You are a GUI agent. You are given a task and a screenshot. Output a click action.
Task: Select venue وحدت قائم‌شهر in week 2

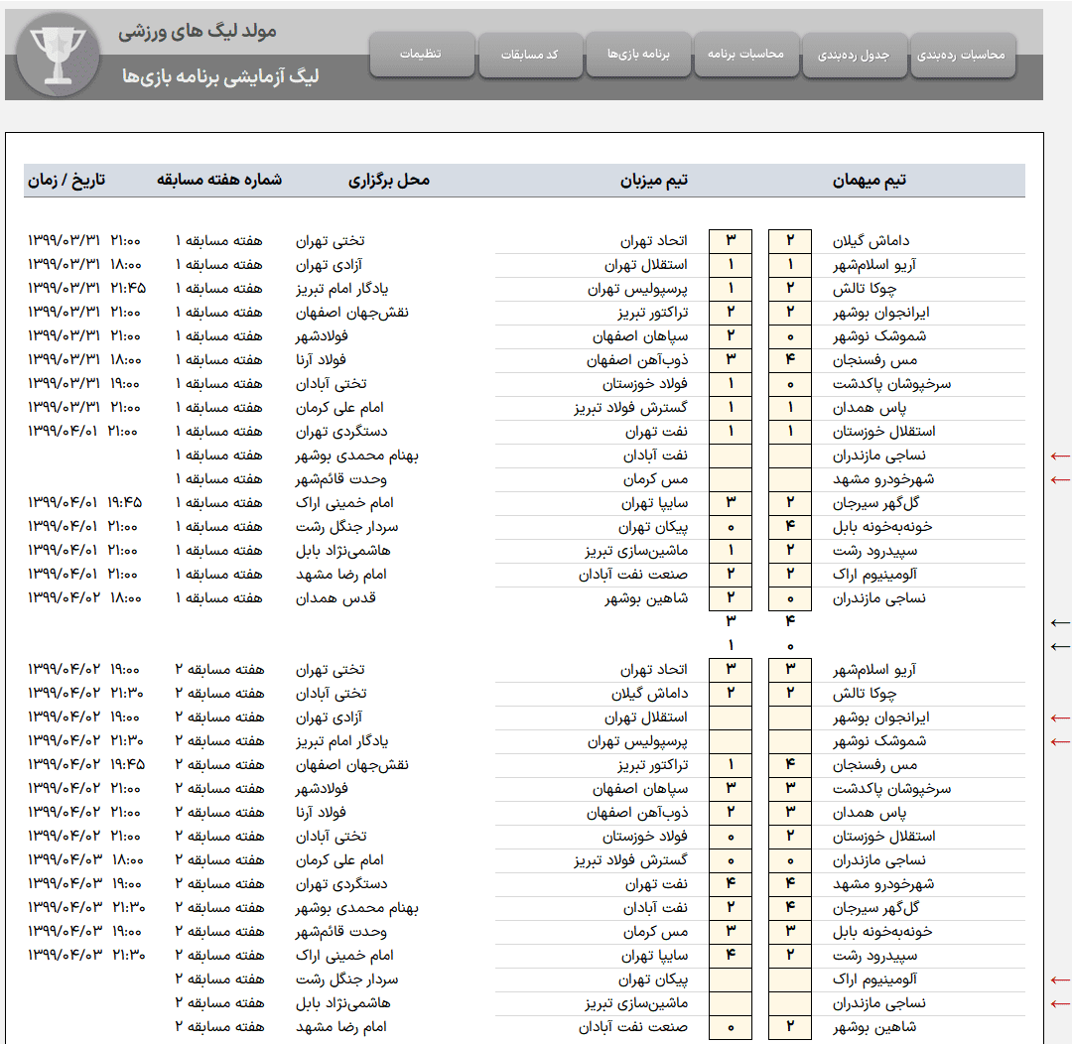coord(341,931)
